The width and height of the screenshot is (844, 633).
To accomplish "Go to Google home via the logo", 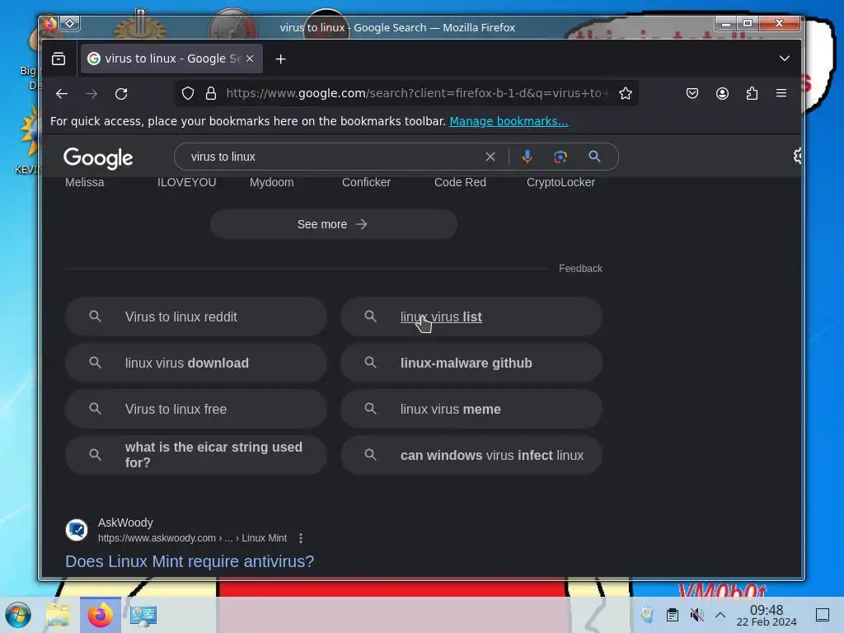I will tap(98, 158).
